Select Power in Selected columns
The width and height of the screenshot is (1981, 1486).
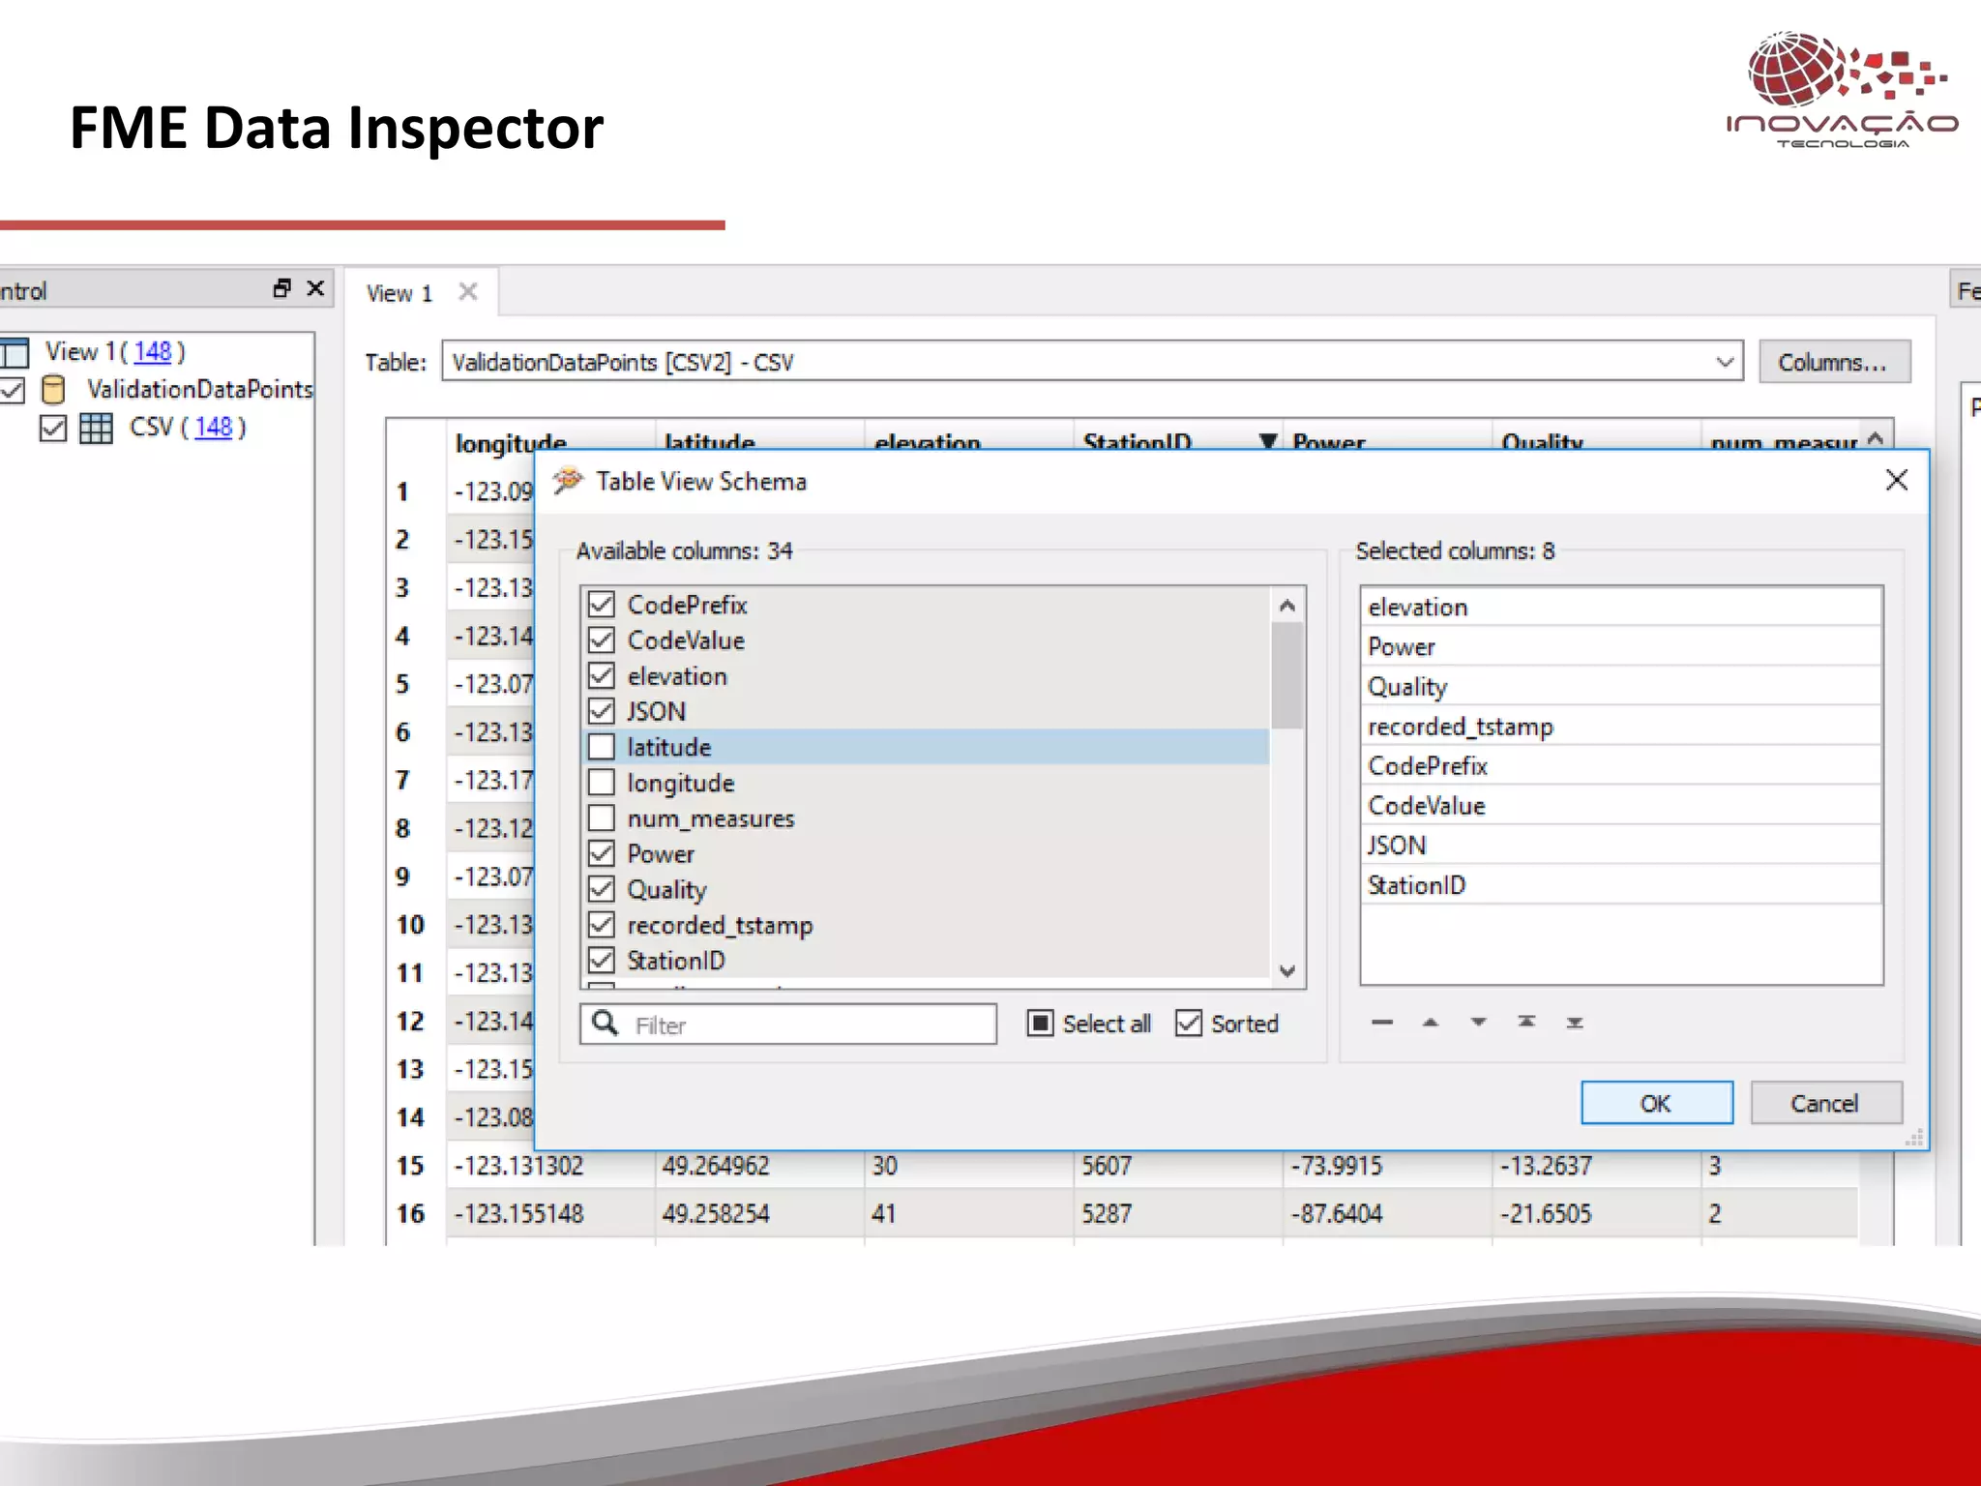(x=1620, y=646)
